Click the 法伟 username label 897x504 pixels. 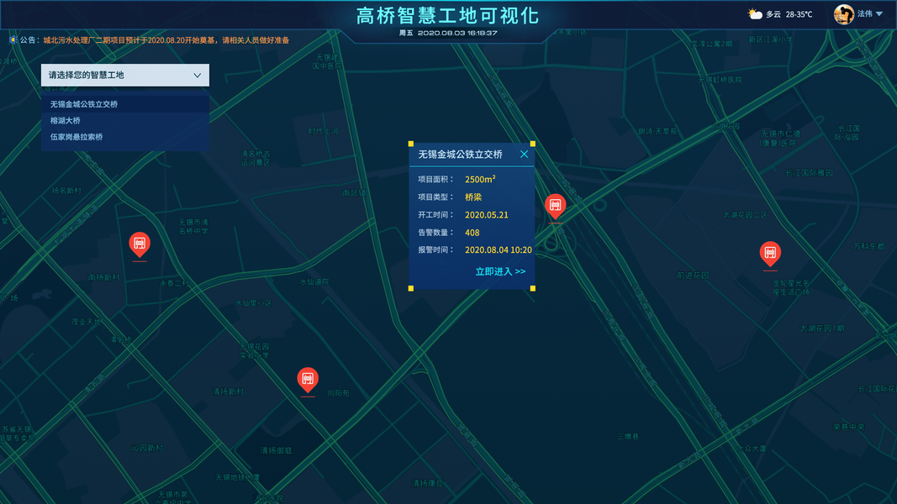[x=864, y=13]
